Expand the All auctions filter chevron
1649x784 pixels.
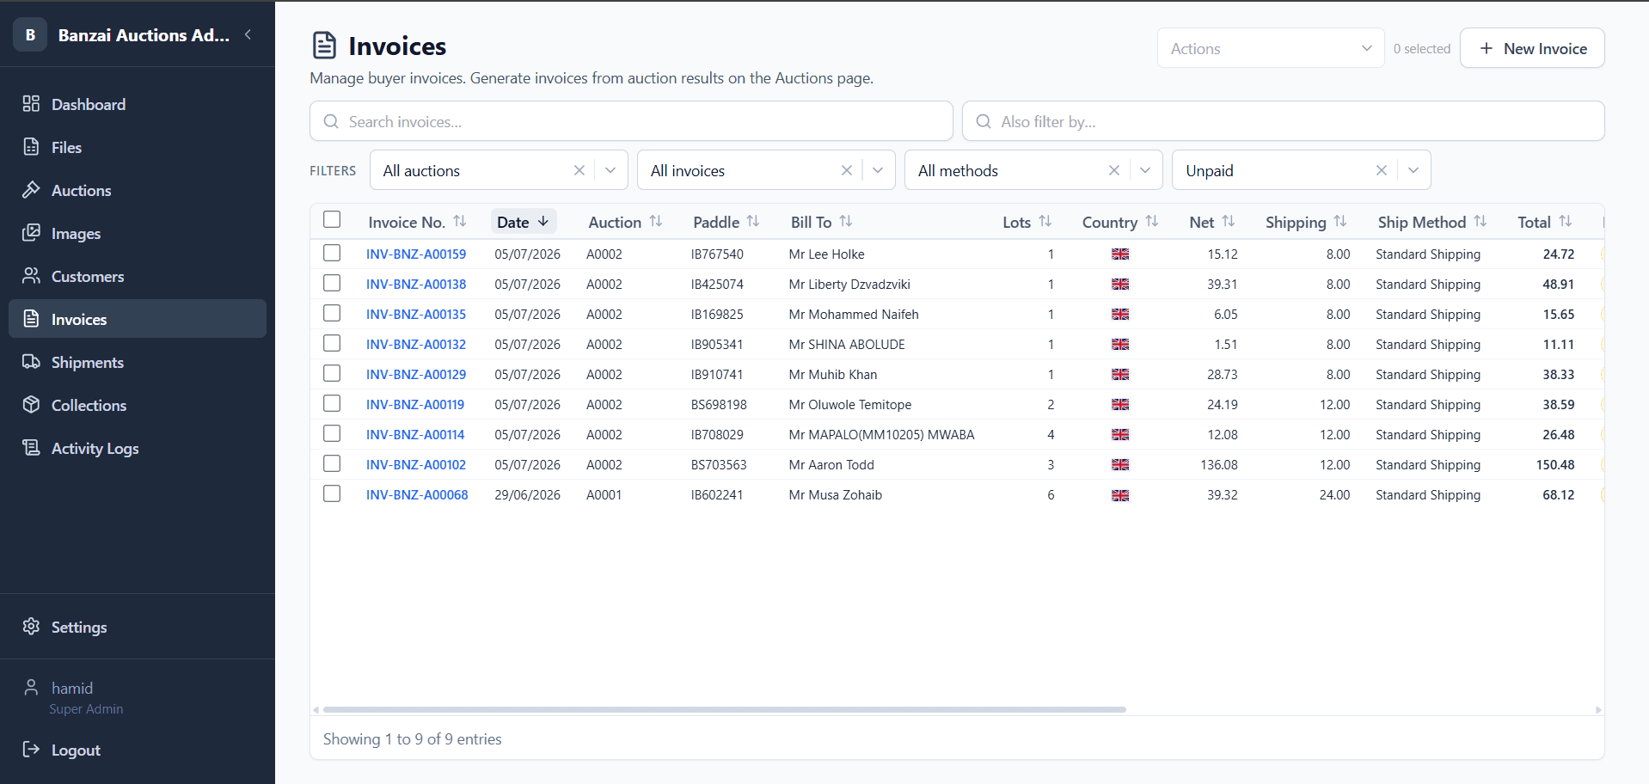point(610,170)
